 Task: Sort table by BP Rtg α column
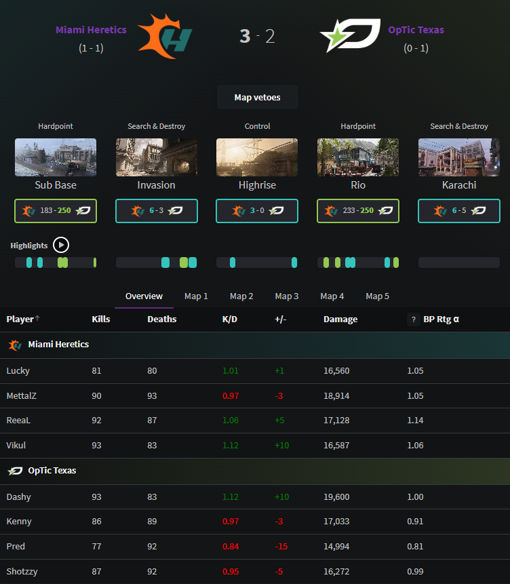(441, 319)
